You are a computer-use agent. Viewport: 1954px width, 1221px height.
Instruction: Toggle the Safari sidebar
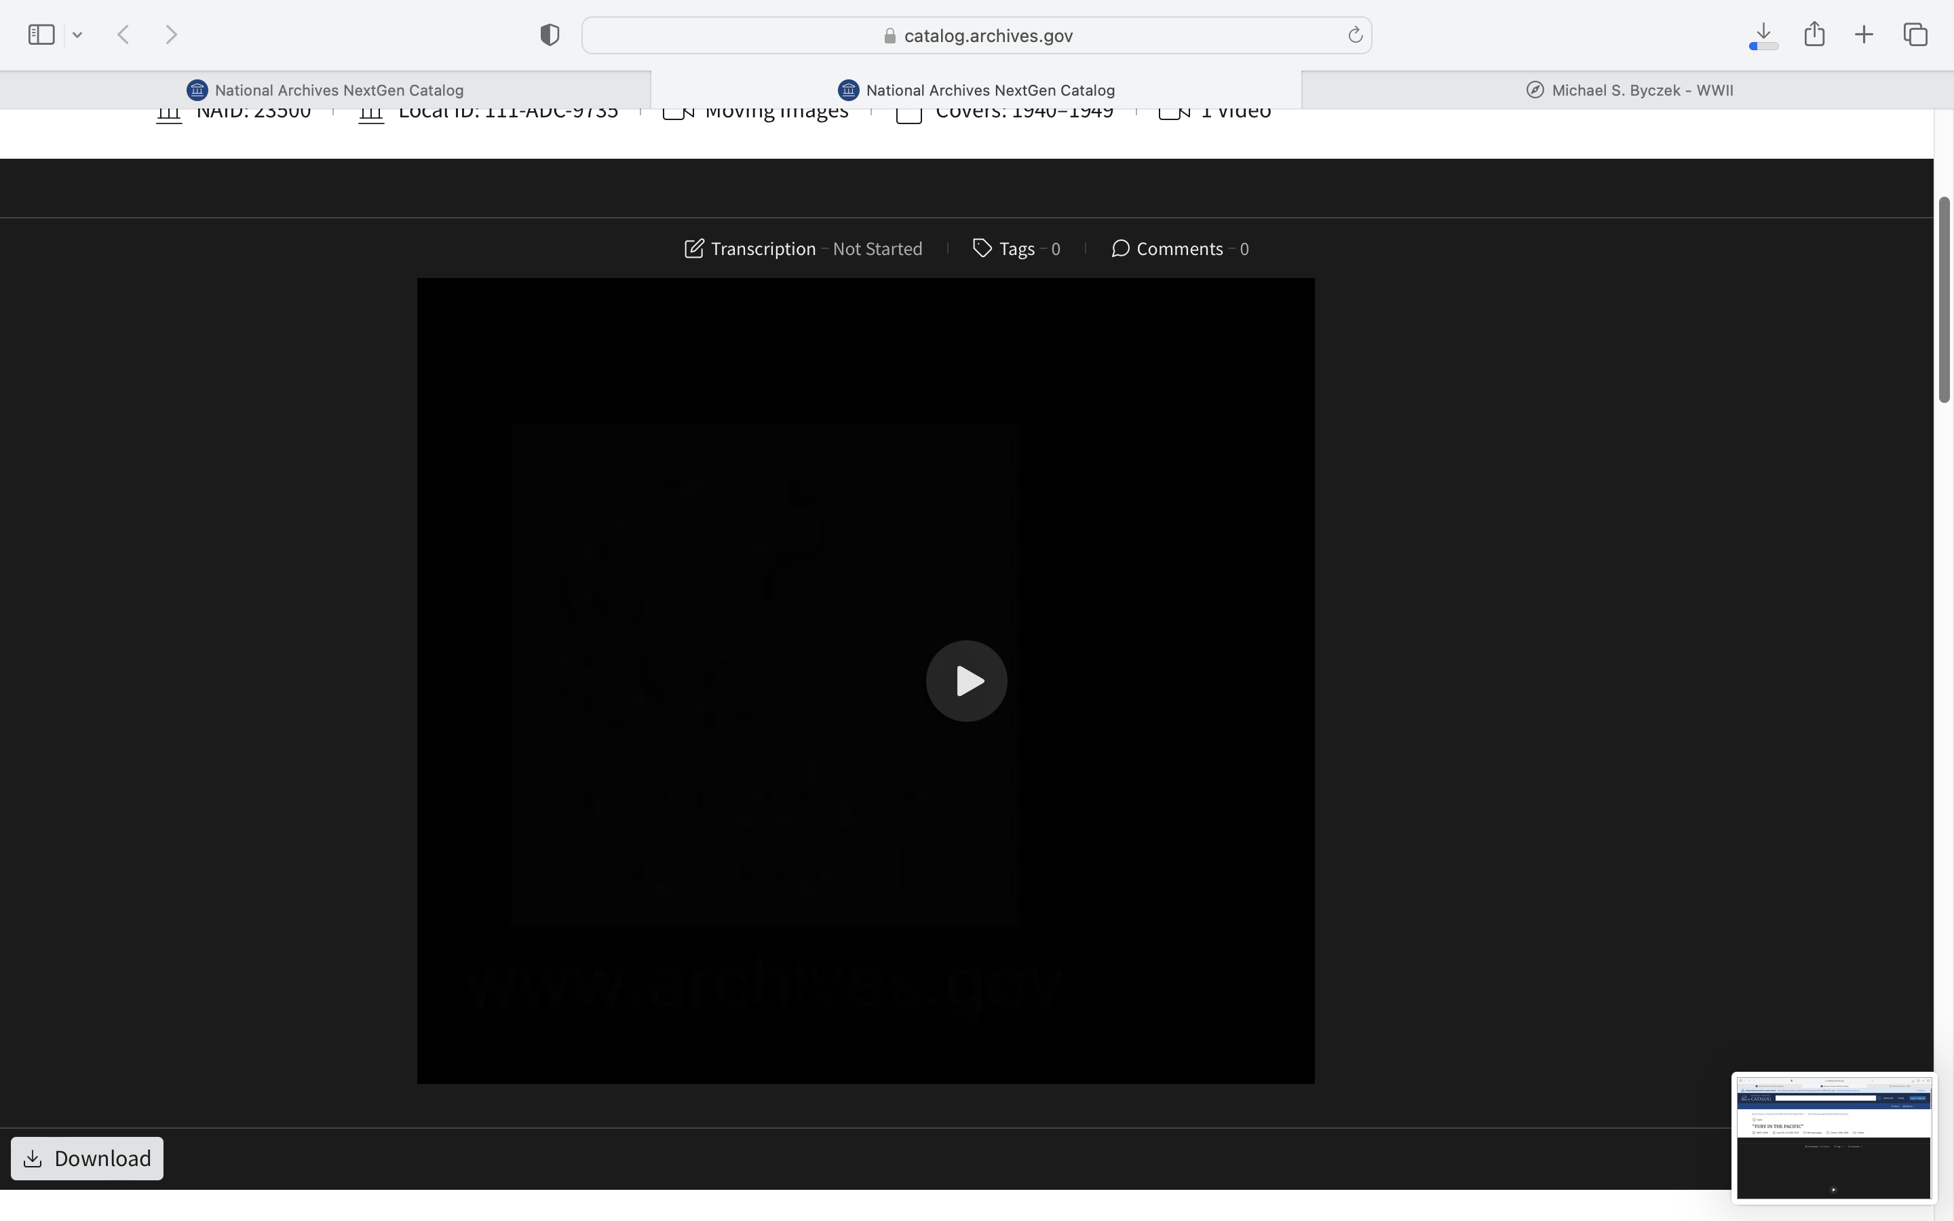pos(41,35)
